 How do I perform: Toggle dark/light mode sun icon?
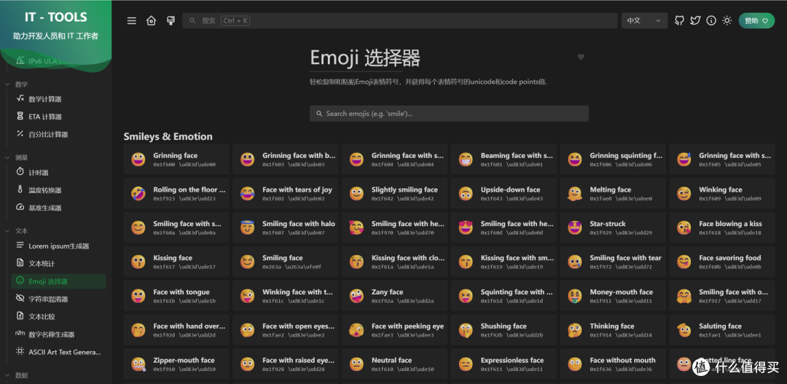click(727, 20)
